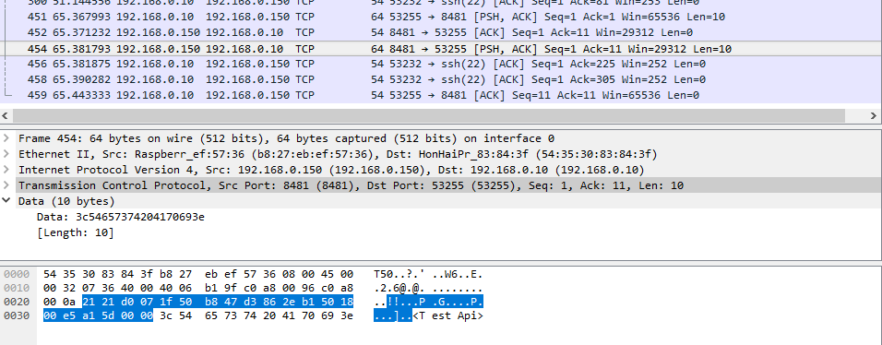Select packet 454 PSH, ACK row
The width and height of the screenshot is (882, 345).
pyautogui.click(x=441, y=49)
